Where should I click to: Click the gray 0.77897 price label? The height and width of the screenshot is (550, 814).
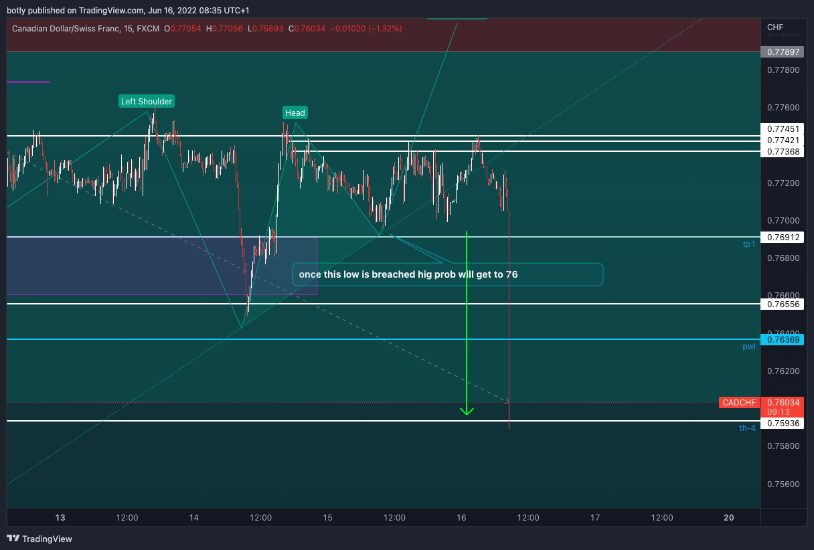[784, 52]
